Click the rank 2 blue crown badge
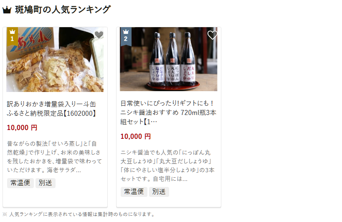Viewport: 342px width, 222px height. coord(126,36)
